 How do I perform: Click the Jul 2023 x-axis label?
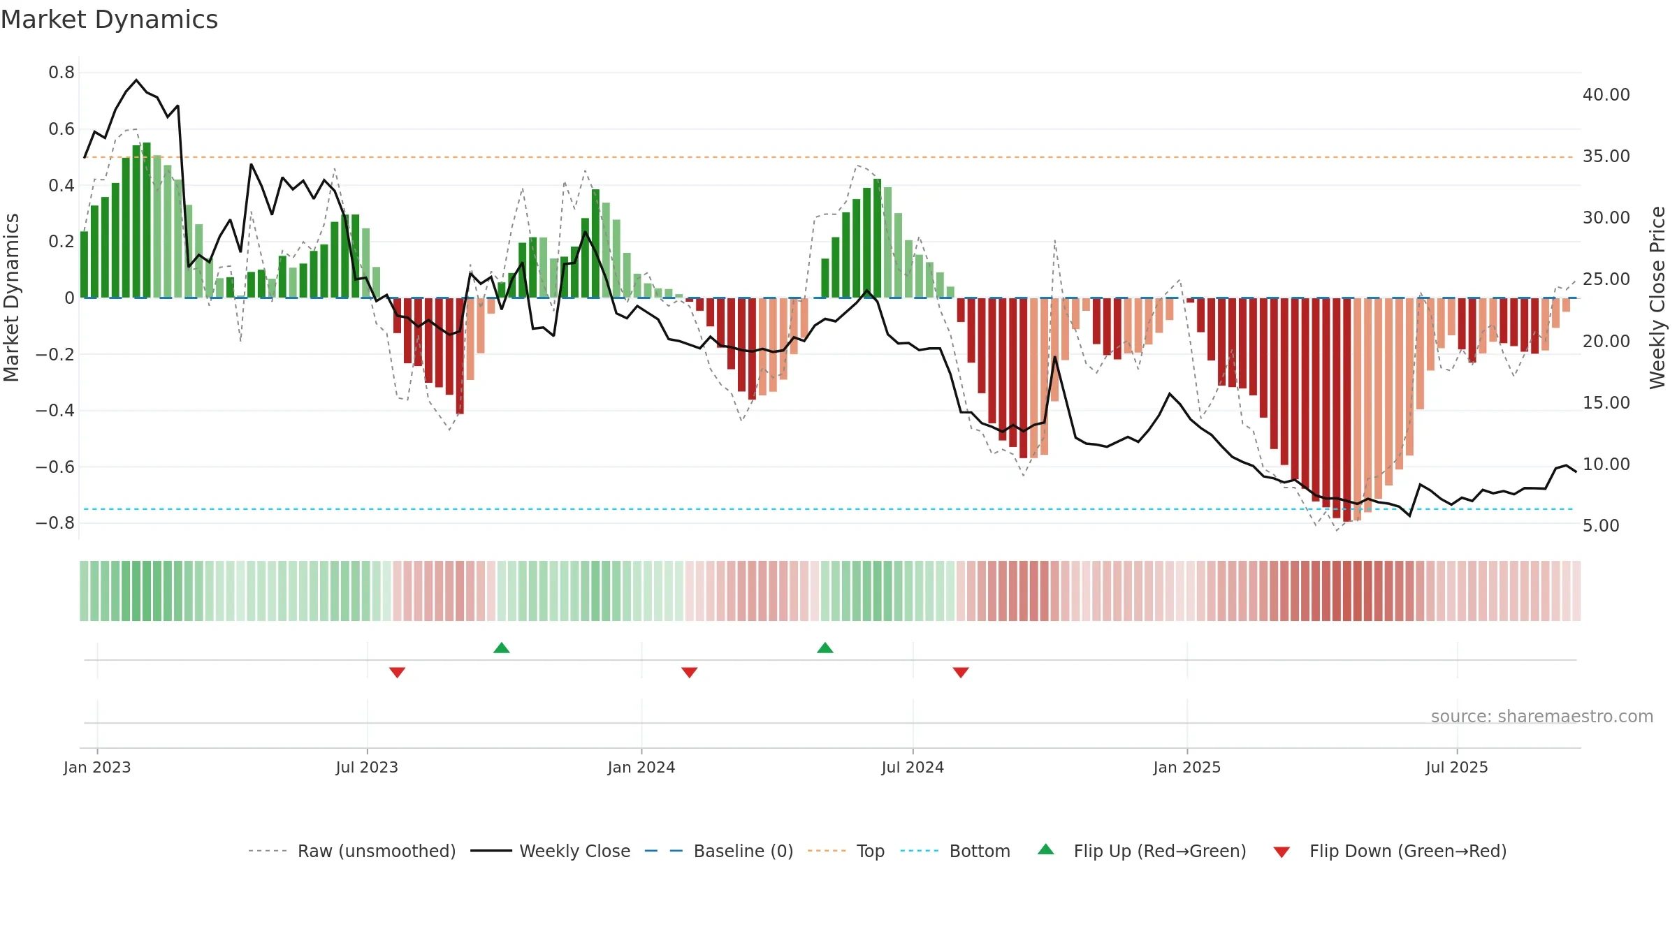pyautogui.click(x=367, y=767)
